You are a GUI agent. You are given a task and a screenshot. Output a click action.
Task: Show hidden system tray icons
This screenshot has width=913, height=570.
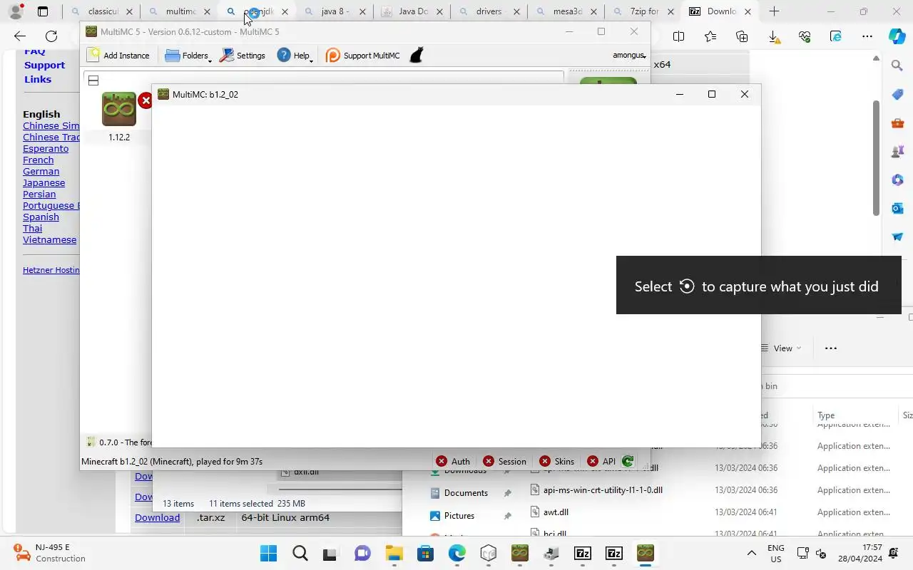point(751,554)
